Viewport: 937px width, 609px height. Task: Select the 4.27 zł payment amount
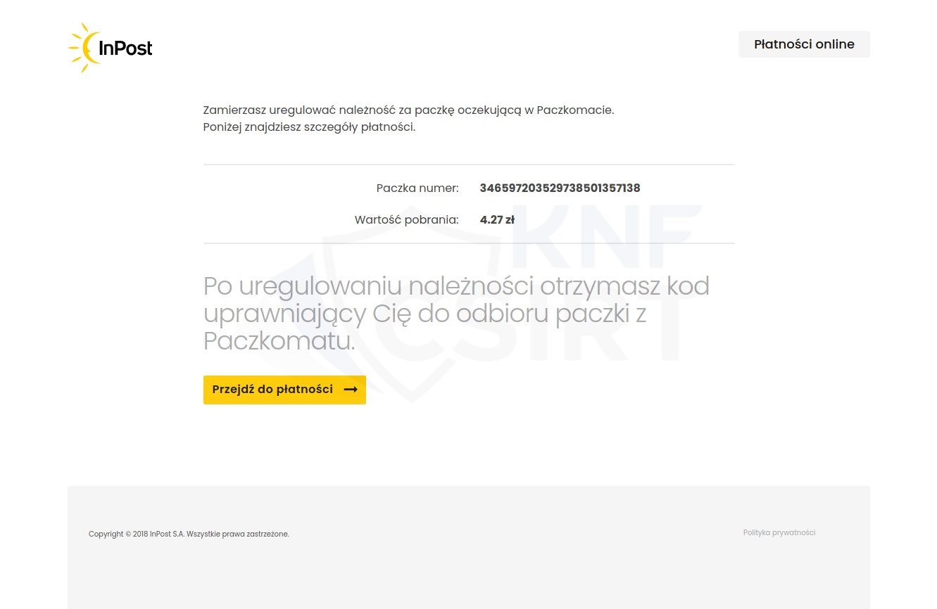pos(497,219)
